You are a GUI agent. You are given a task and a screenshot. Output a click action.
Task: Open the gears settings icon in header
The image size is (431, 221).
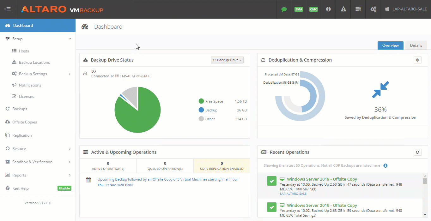click(x=373, y=9)
